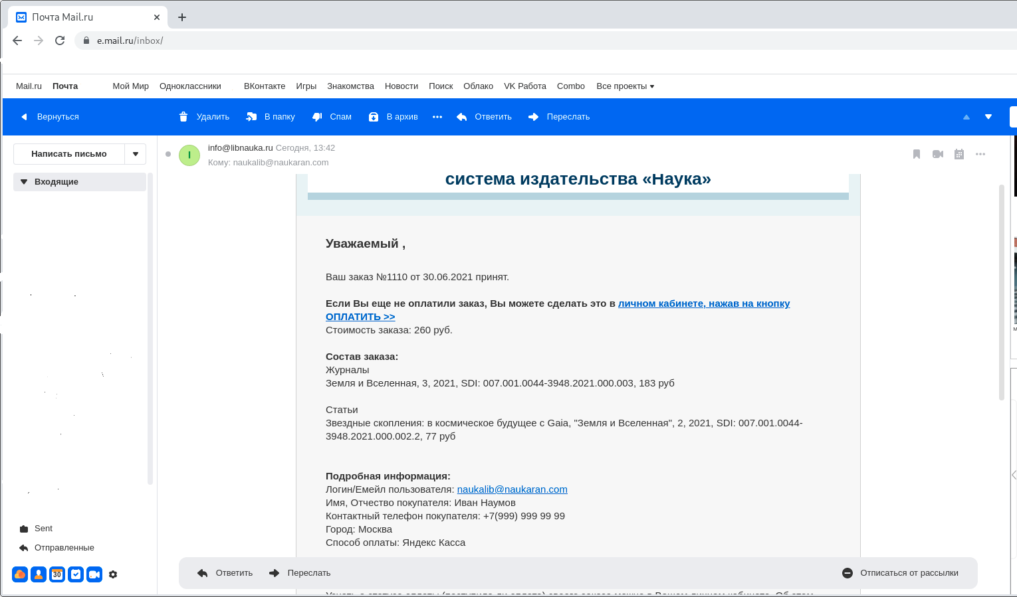Click the padlock site info icon

[x=86, y=41]
